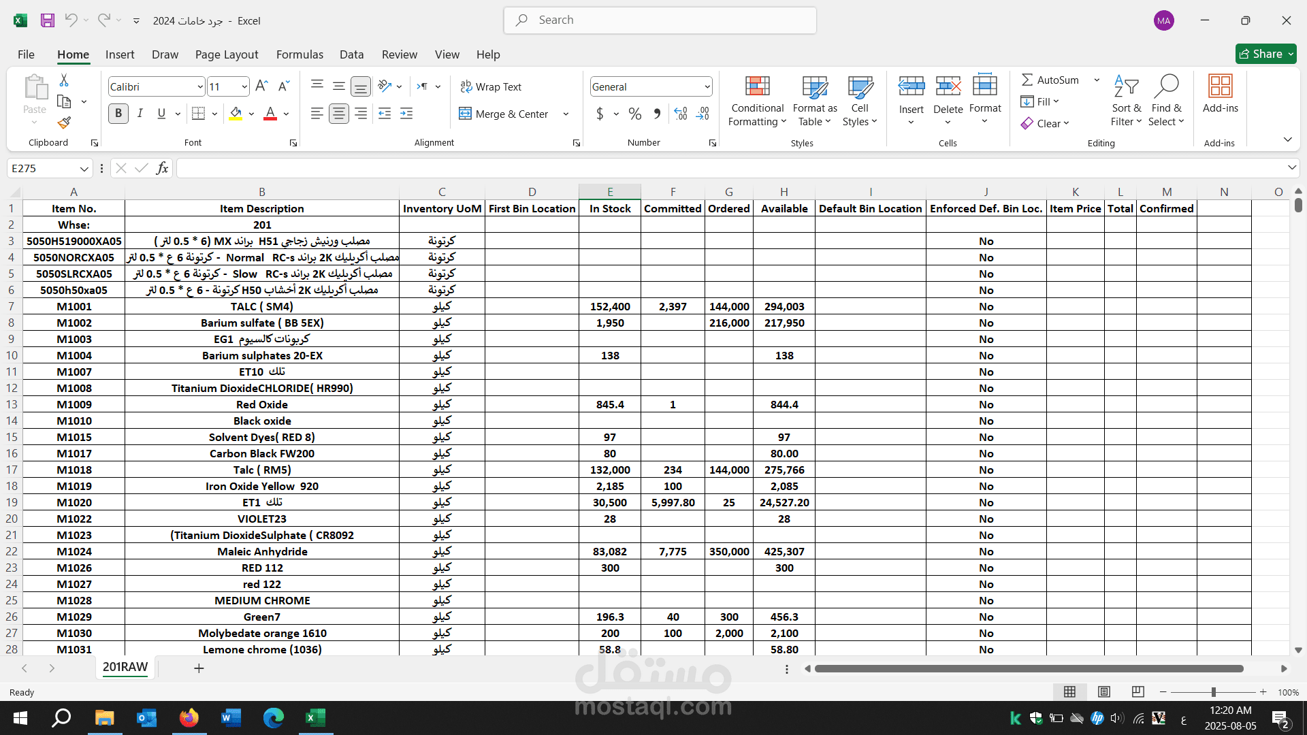Click the Format Painter brush icon

click(x=64, y=123)
